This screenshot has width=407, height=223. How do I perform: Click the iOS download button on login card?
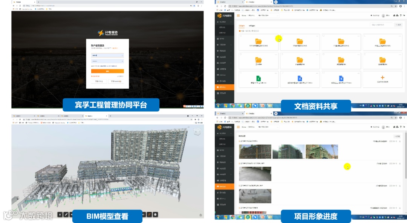[x=99, y=81]
